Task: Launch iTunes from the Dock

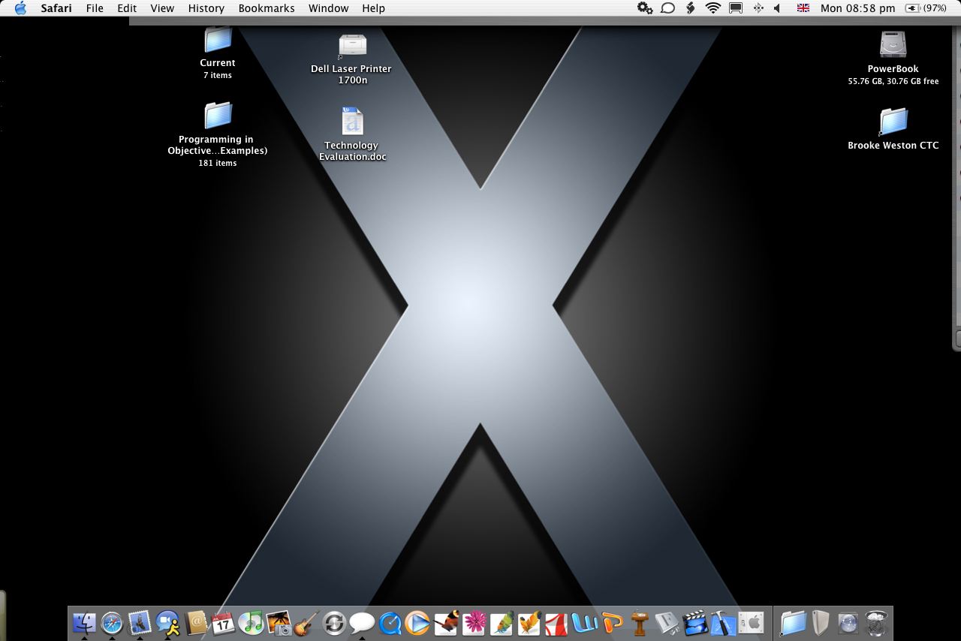Action: [251, 623]
